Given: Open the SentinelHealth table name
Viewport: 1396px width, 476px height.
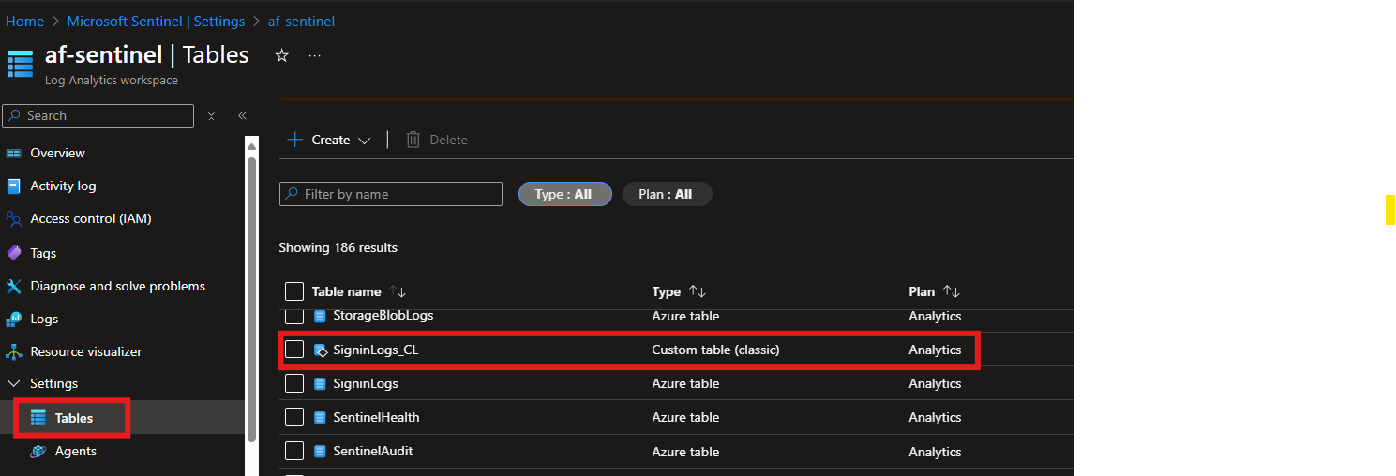Looking at the screenshot, I should coord(376,417).
